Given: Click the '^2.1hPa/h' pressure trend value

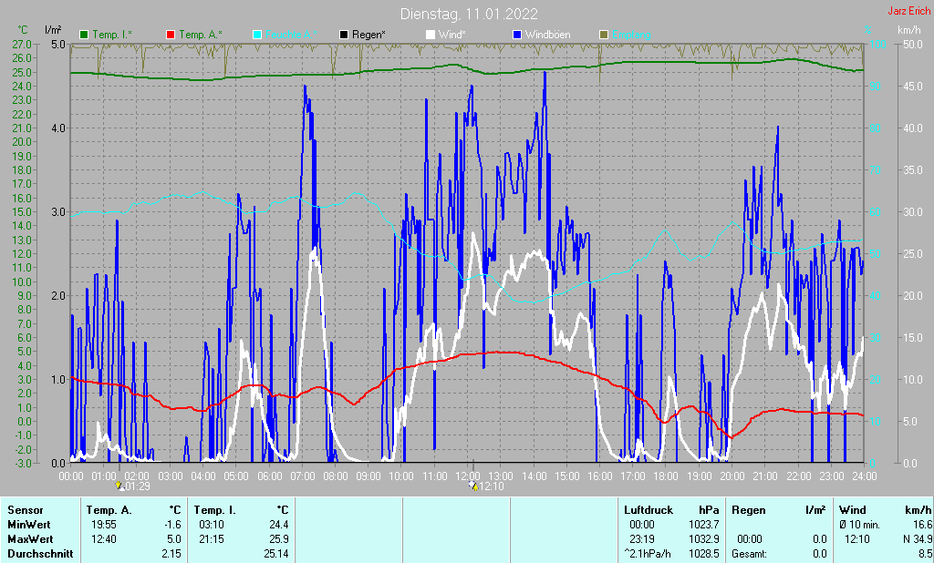Looking at the screenshot, I should [x=648, y=554].
